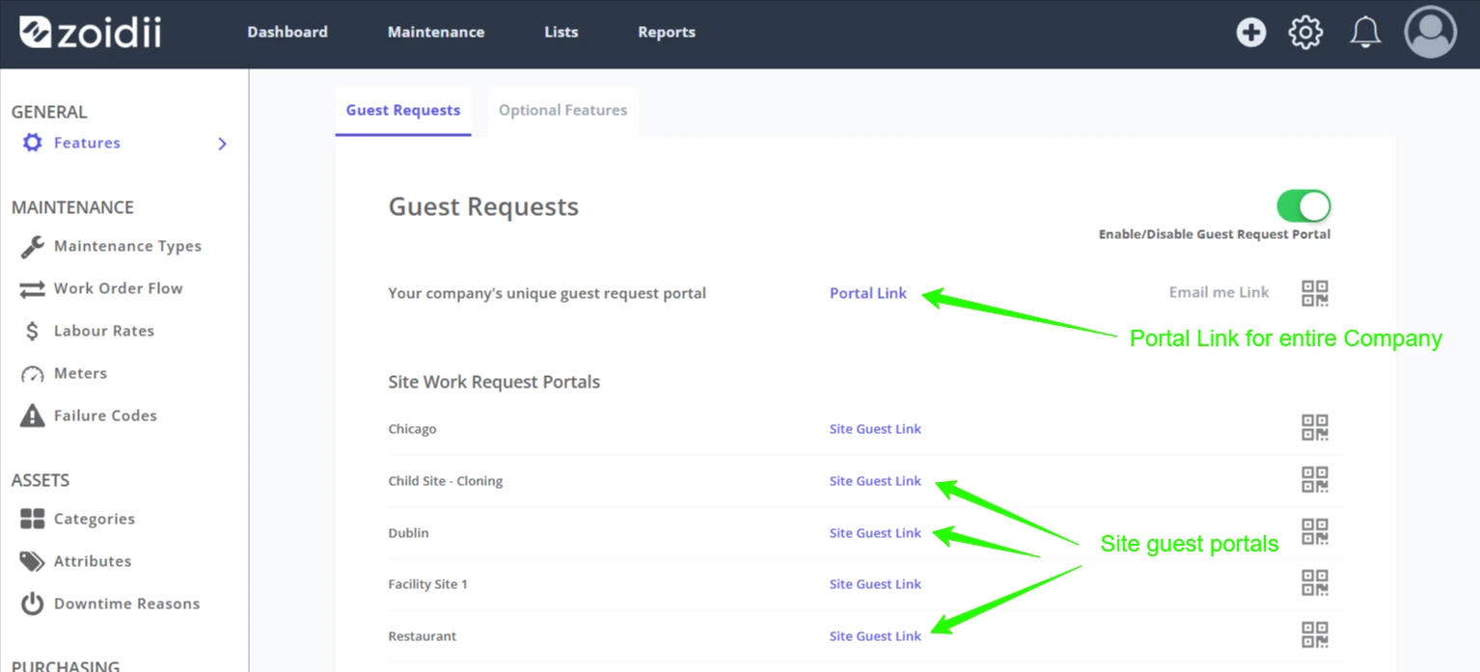Select Failure Codes in sidebar
Viewport: 1480px width, 672px height.
pos(105,416)
